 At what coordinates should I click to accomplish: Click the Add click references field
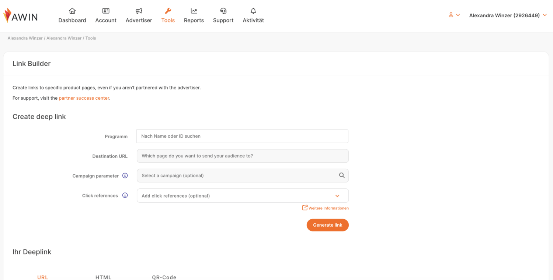pos(243,195)
